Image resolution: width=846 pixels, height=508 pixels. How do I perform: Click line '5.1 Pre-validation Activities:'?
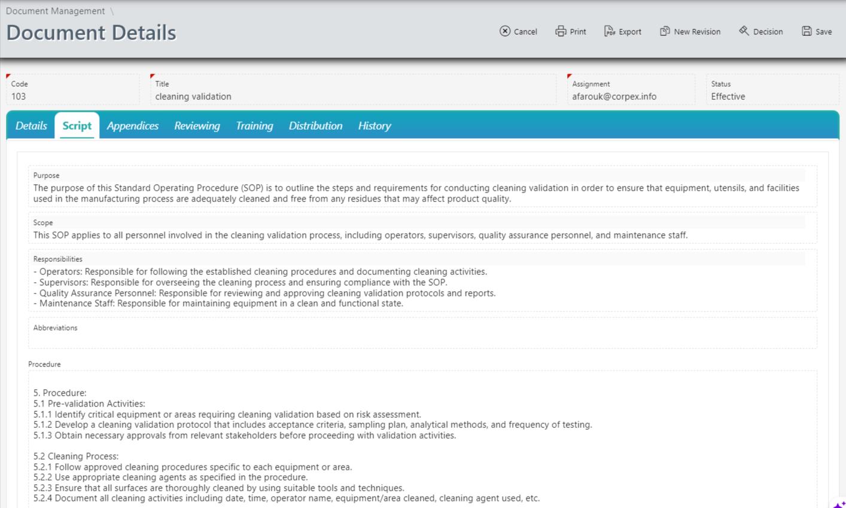pyautogui.click(x=89, y=403)
